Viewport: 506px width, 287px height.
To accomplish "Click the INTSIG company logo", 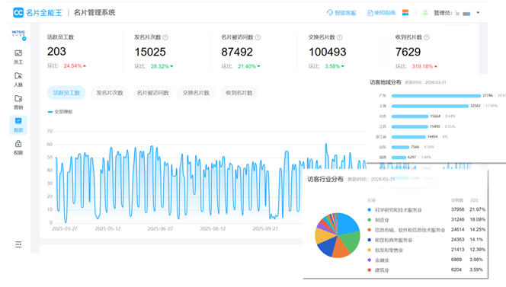I will [18, 34].
